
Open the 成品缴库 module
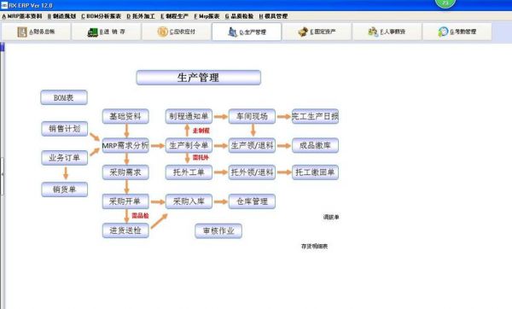[x=315, y=145]
